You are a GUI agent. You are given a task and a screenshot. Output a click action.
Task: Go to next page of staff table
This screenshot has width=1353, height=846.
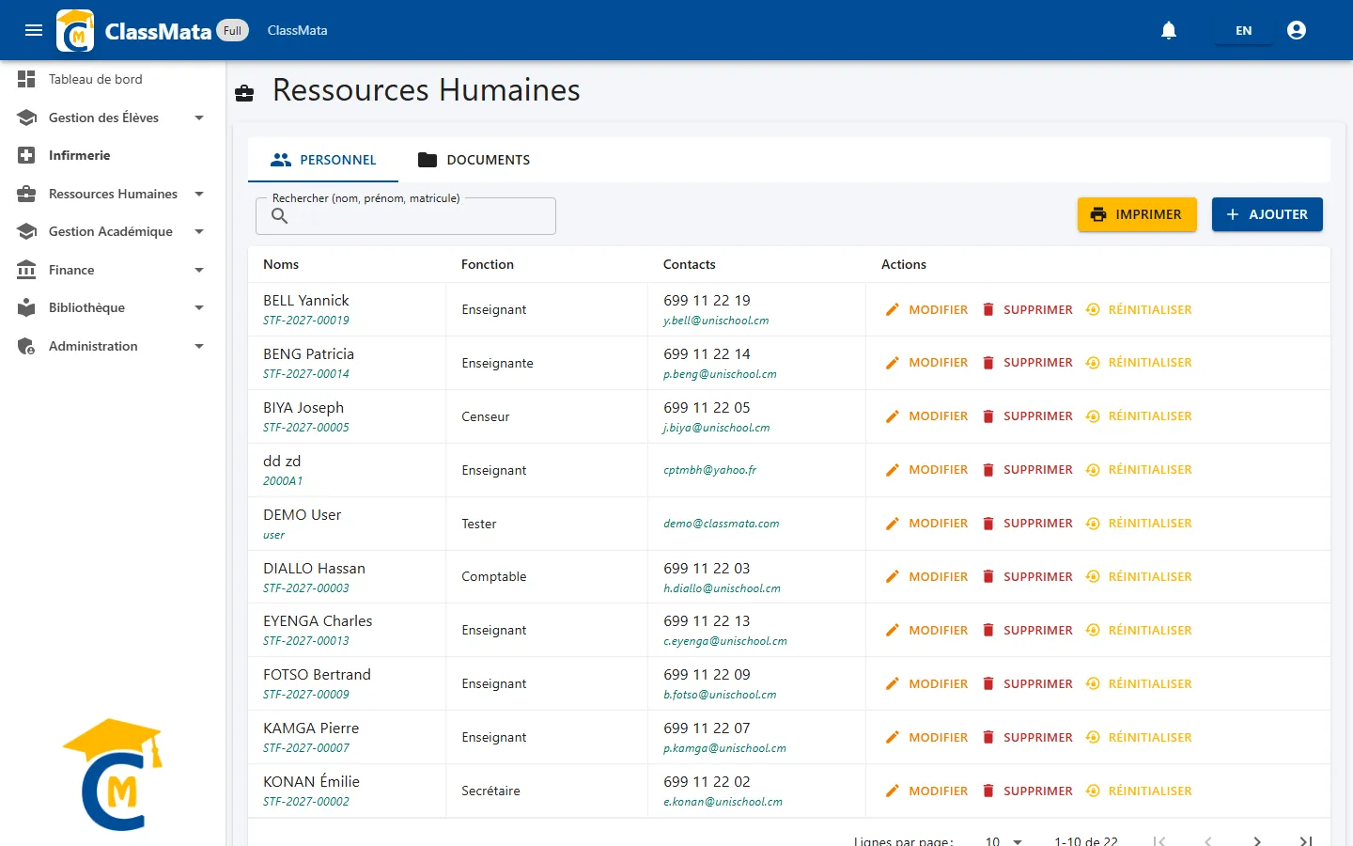point(1257,840)
